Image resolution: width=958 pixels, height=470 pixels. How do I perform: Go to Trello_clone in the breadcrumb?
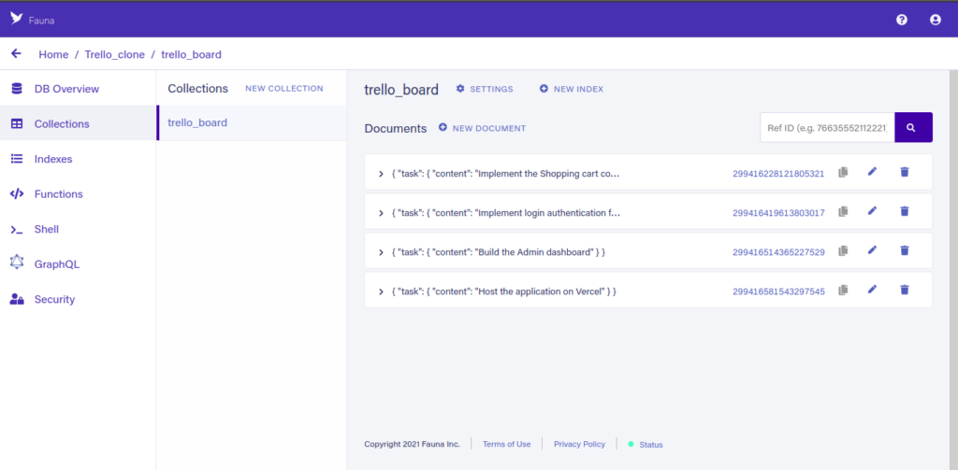click(115, 54)
